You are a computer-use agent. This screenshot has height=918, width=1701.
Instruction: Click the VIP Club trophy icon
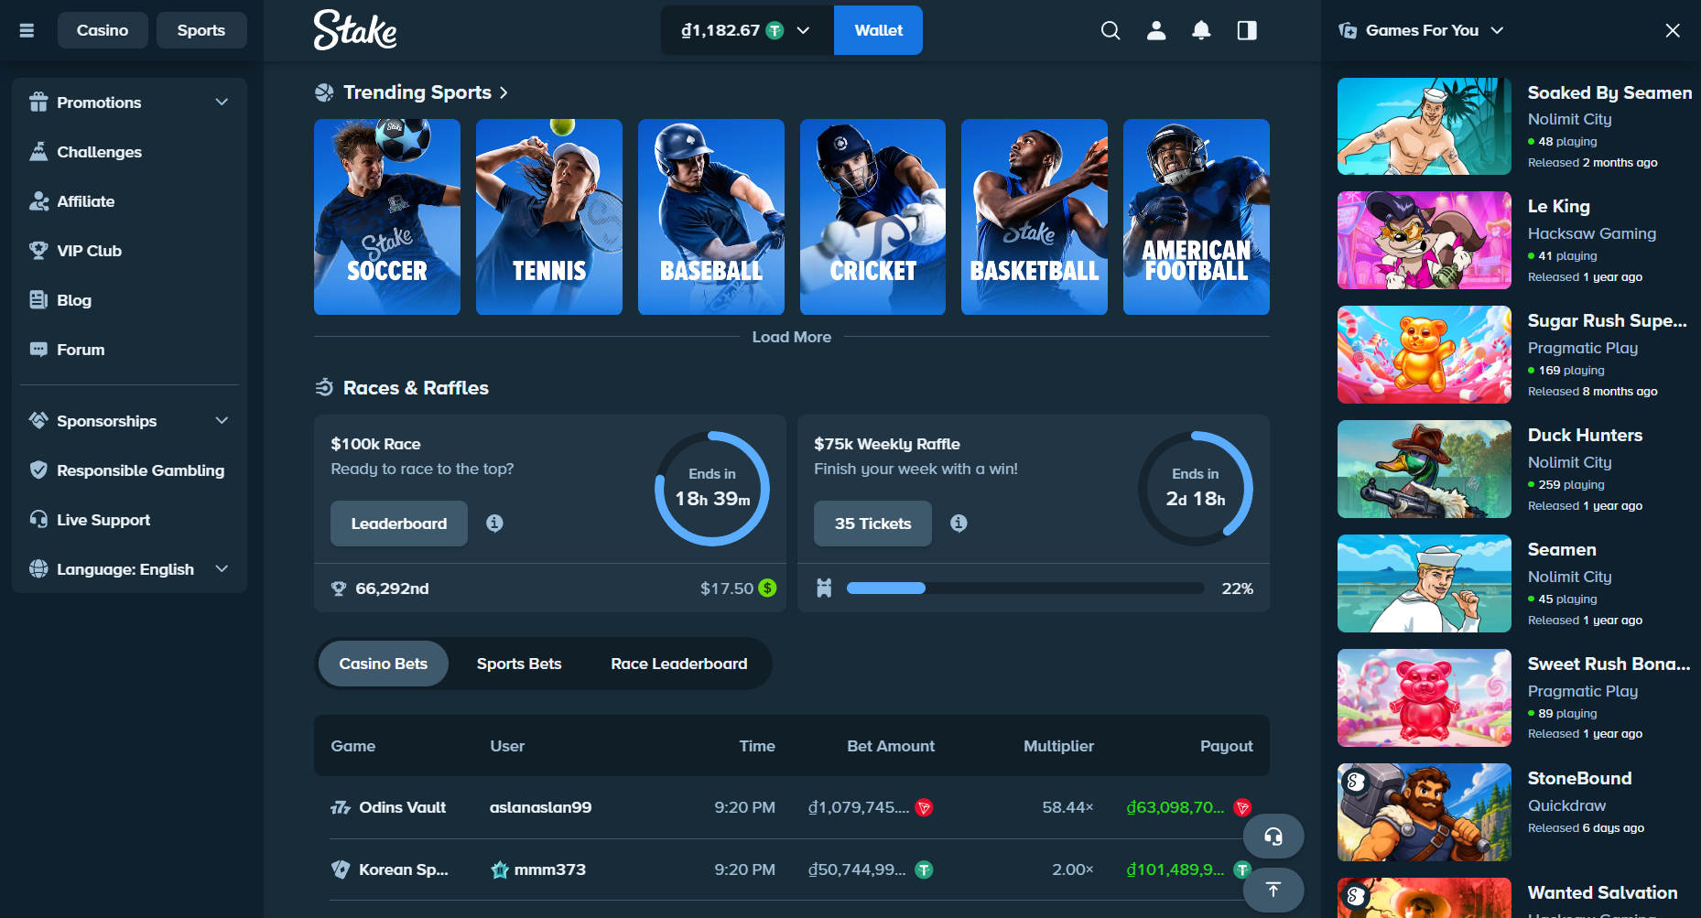(38, 250)
